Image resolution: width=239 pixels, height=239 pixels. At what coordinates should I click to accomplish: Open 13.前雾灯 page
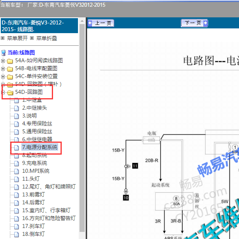(34, 194)
